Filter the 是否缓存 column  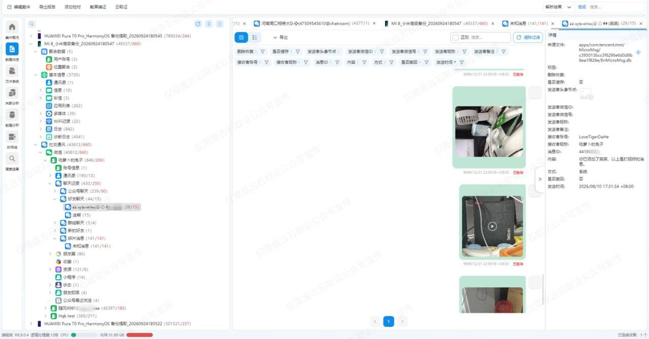coord(298,51)
